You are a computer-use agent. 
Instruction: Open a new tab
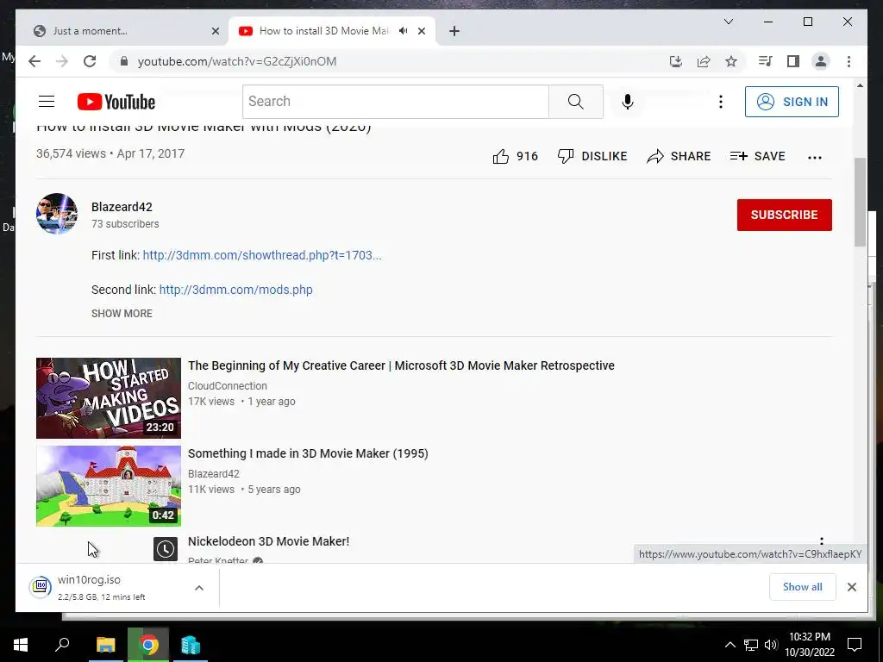tap(454, 32)
